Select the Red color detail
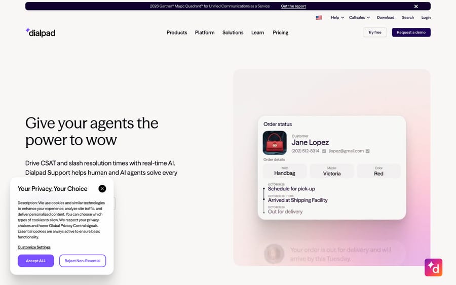456x285 pixels. 378,171
